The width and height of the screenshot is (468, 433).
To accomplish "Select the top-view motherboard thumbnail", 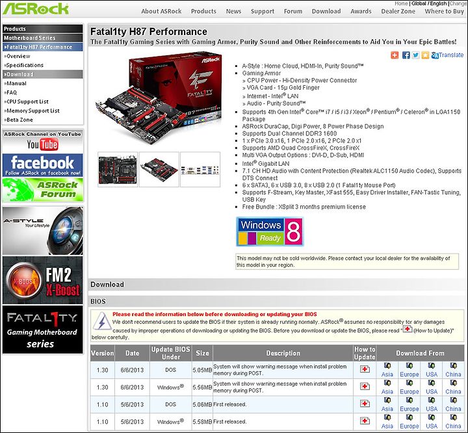I will tap(118, 170).
